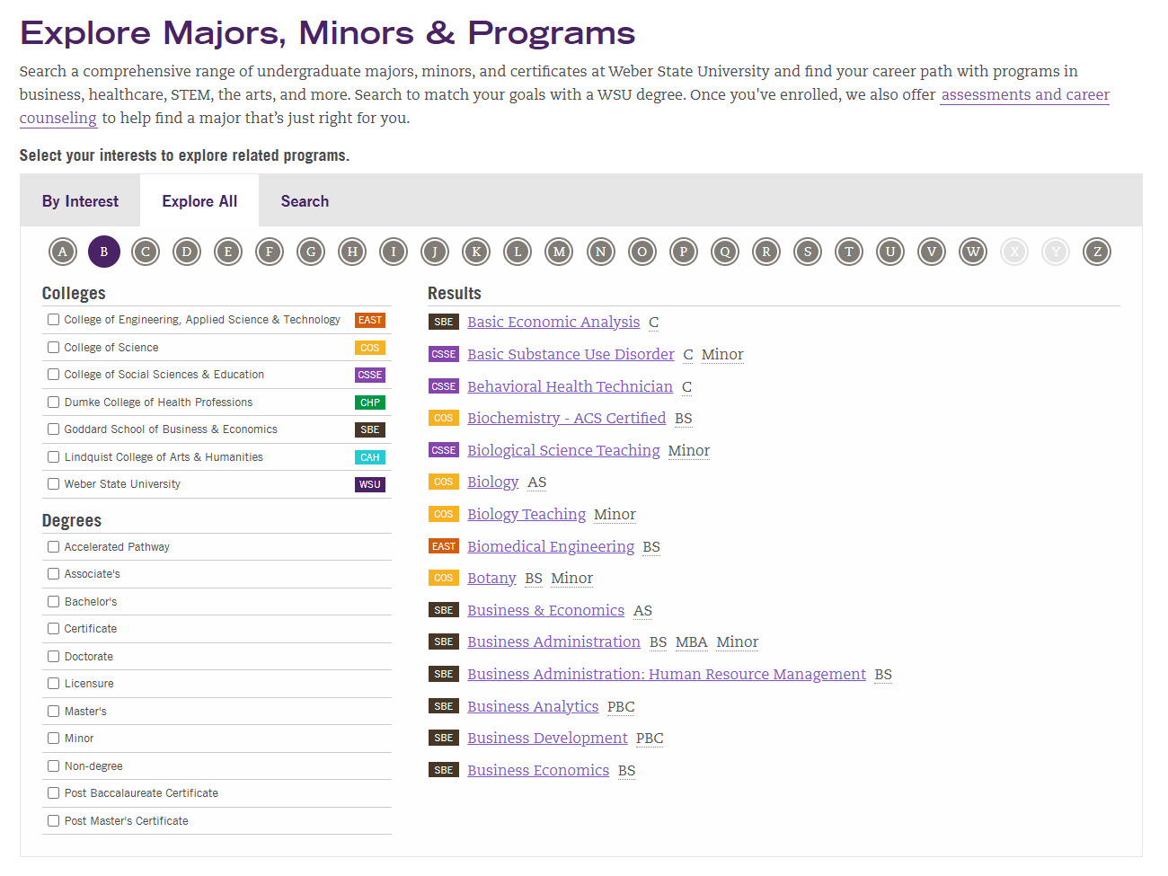View the Biomedical Engineering program
Viewport: 1168px width, 876px height.
pyautogui.click(x=551, y=546)
